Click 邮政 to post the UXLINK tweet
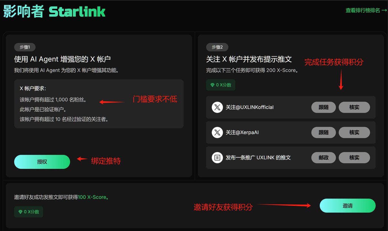The width and height of the screenshot is (388, 231). [x=323, y=158]
